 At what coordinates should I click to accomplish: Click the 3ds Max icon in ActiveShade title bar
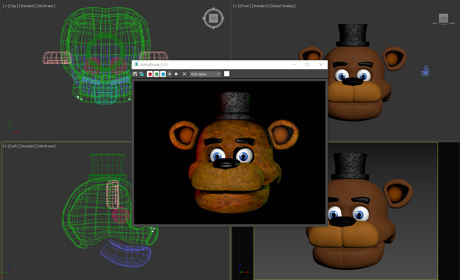[x=136, y=64]
